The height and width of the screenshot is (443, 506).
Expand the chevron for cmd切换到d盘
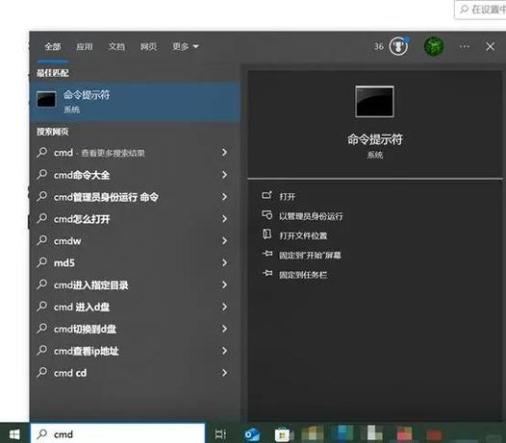[224, 329]
